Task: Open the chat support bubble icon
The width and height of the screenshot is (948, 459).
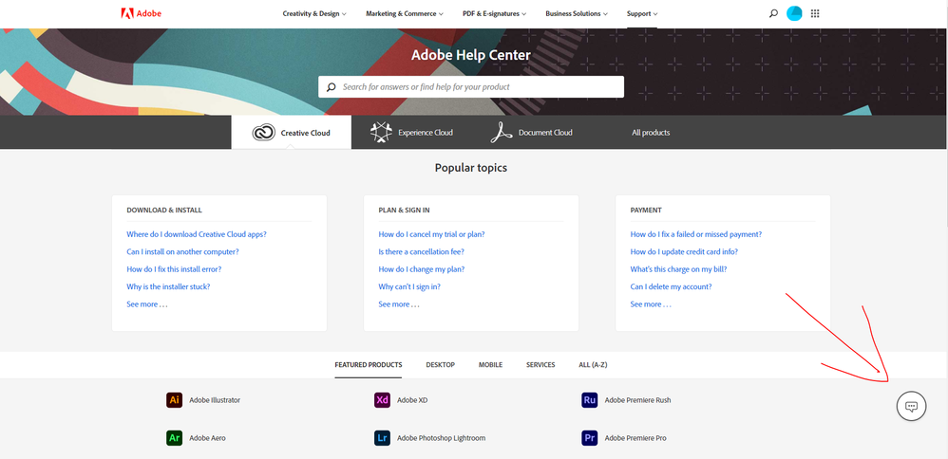Action: point(911,406)
